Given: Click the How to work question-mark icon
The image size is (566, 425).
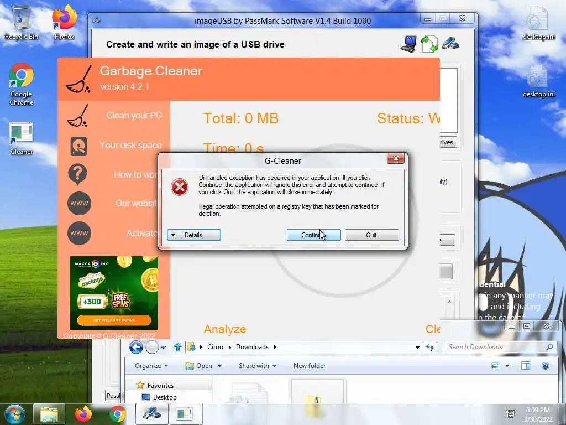Looking at the screenshot, I should coord(77,174).
